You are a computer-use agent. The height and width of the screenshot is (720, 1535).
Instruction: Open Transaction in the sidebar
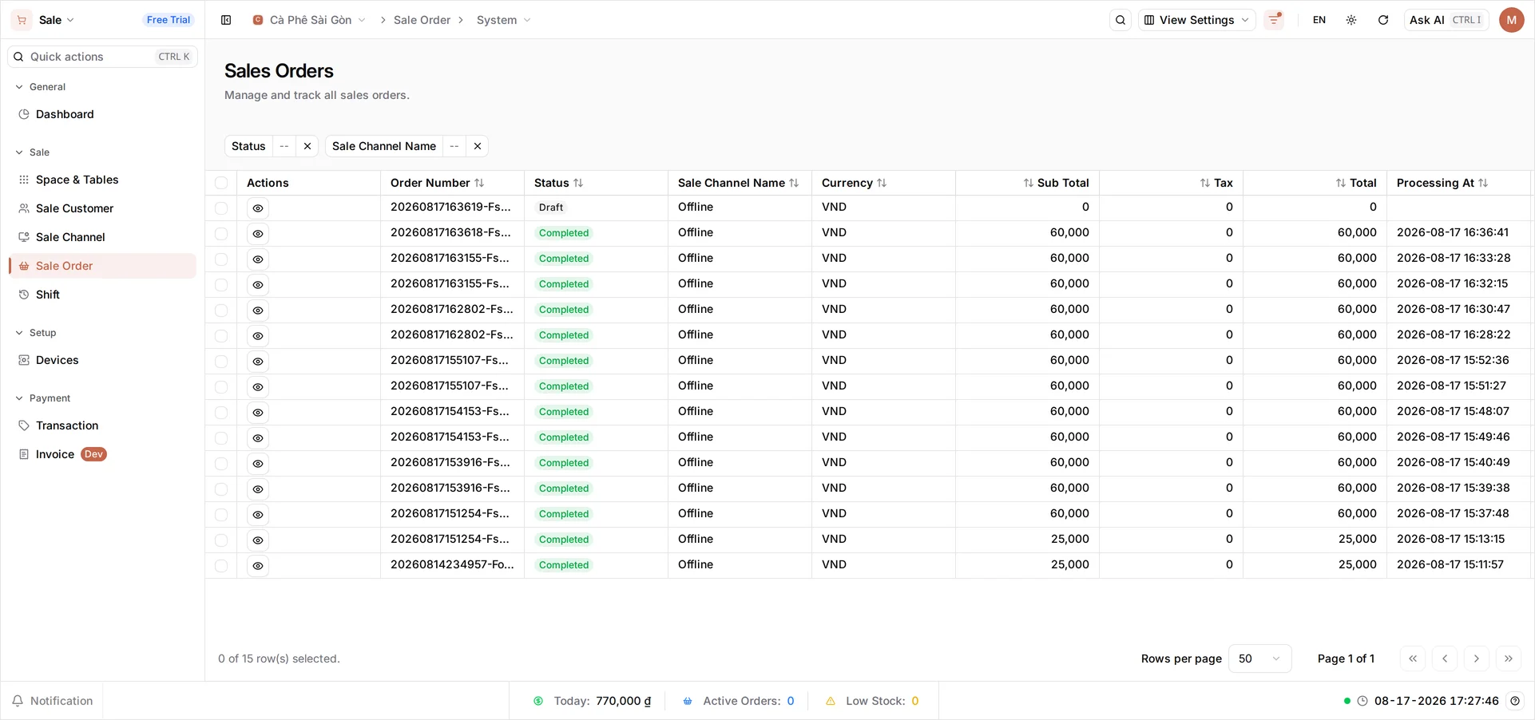tap(102, 425)
